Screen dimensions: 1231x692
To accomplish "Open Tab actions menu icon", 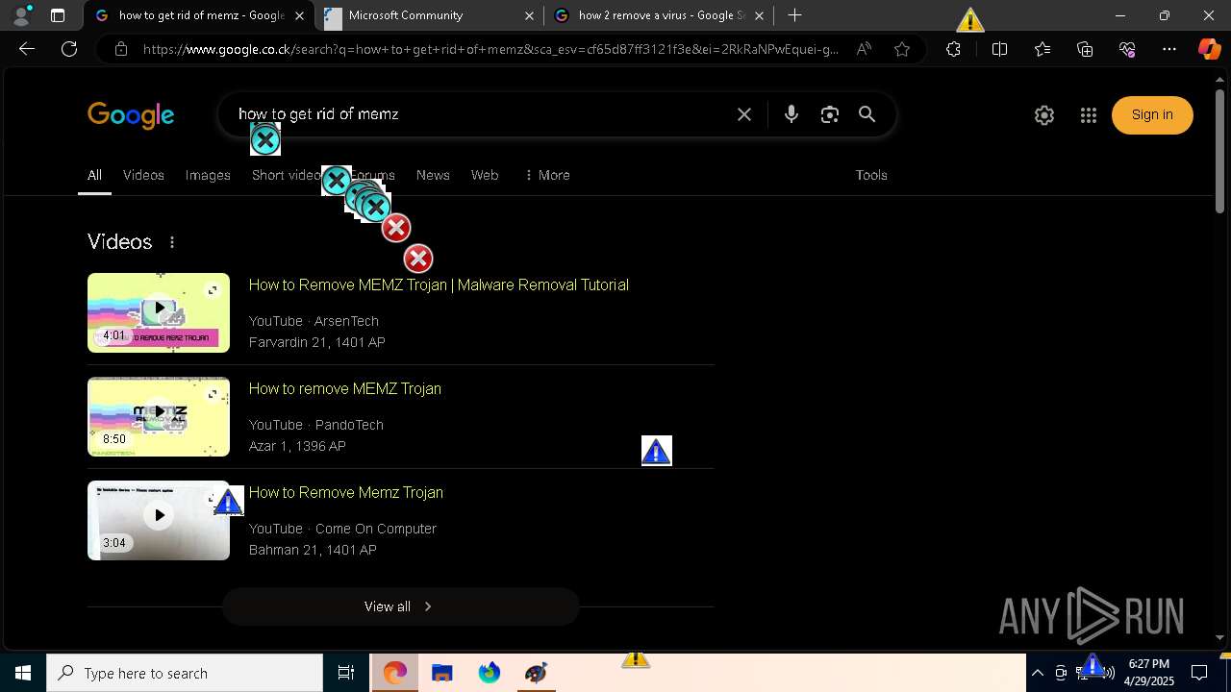I will (x=58, y=15).
